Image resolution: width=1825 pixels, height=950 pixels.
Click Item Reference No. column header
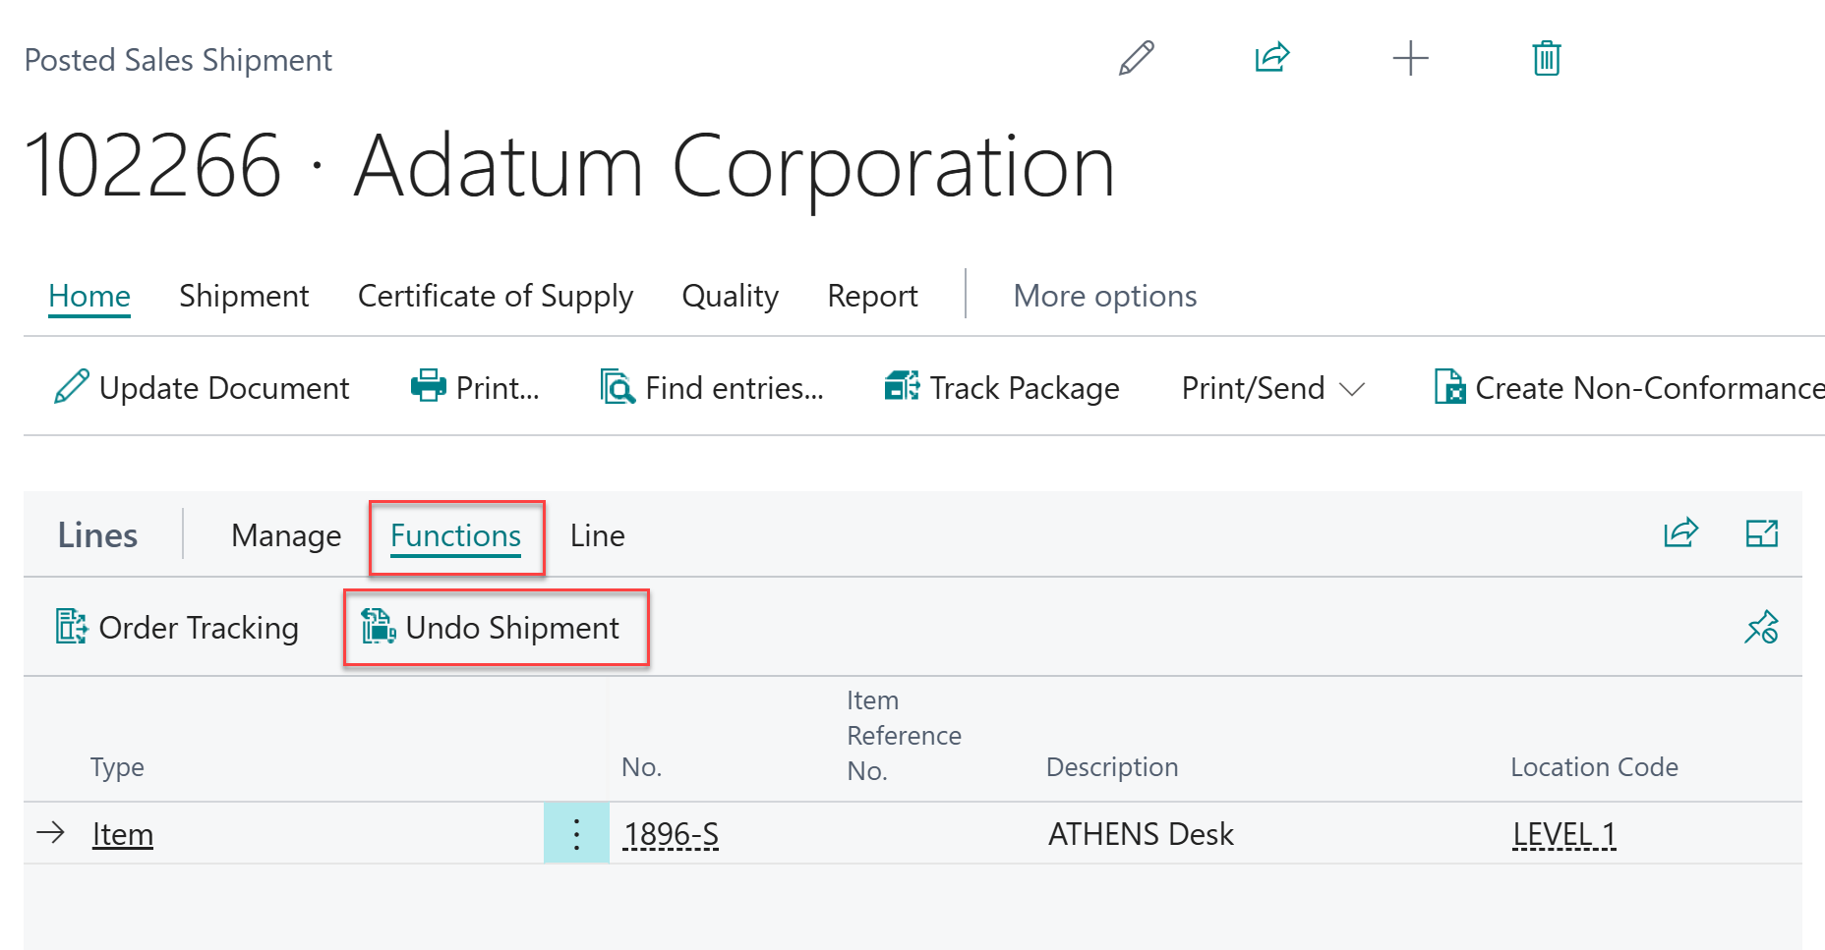904,735
